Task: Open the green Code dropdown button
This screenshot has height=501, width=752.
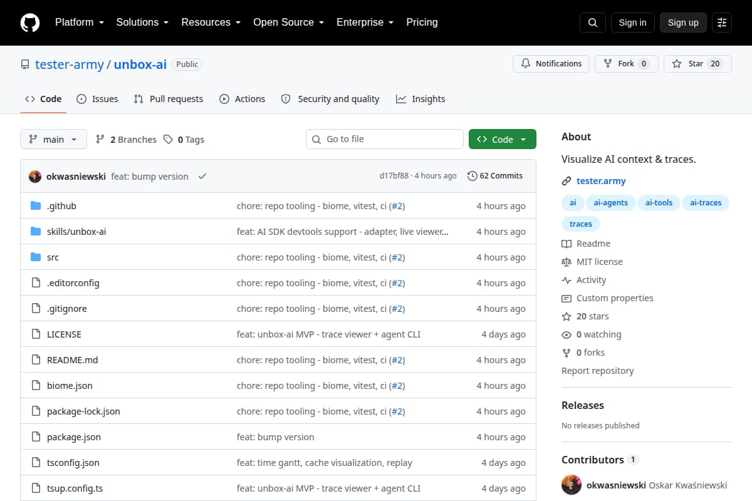Action: 502,139
